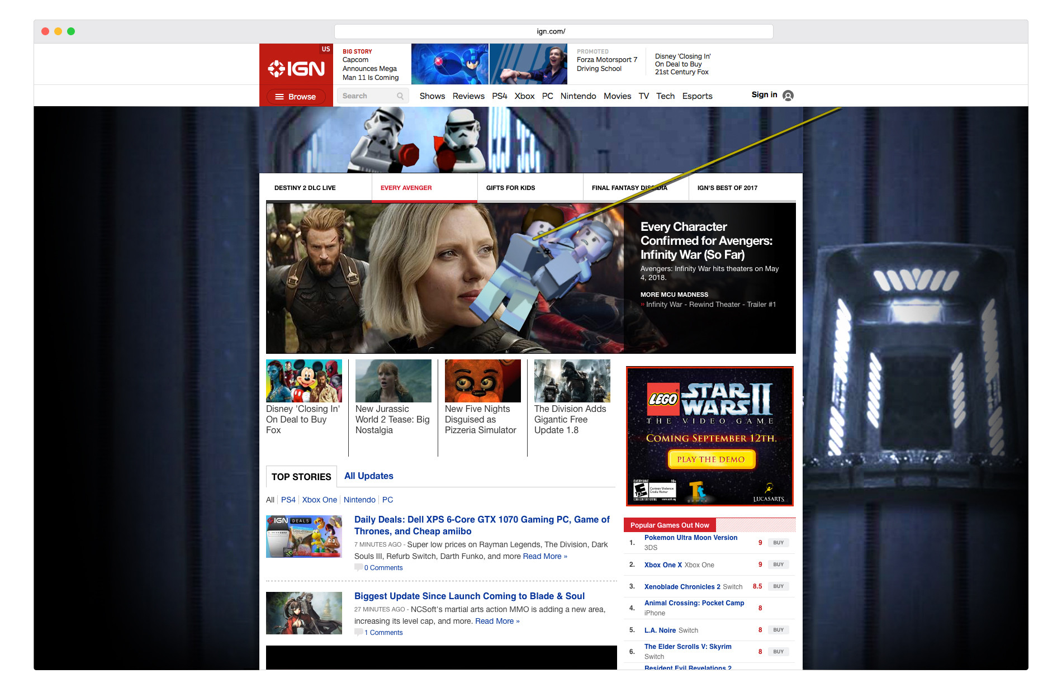The image size is (1062, 683).
Task: Open the Nintendo nav item
Action: [x=578, y=96]
